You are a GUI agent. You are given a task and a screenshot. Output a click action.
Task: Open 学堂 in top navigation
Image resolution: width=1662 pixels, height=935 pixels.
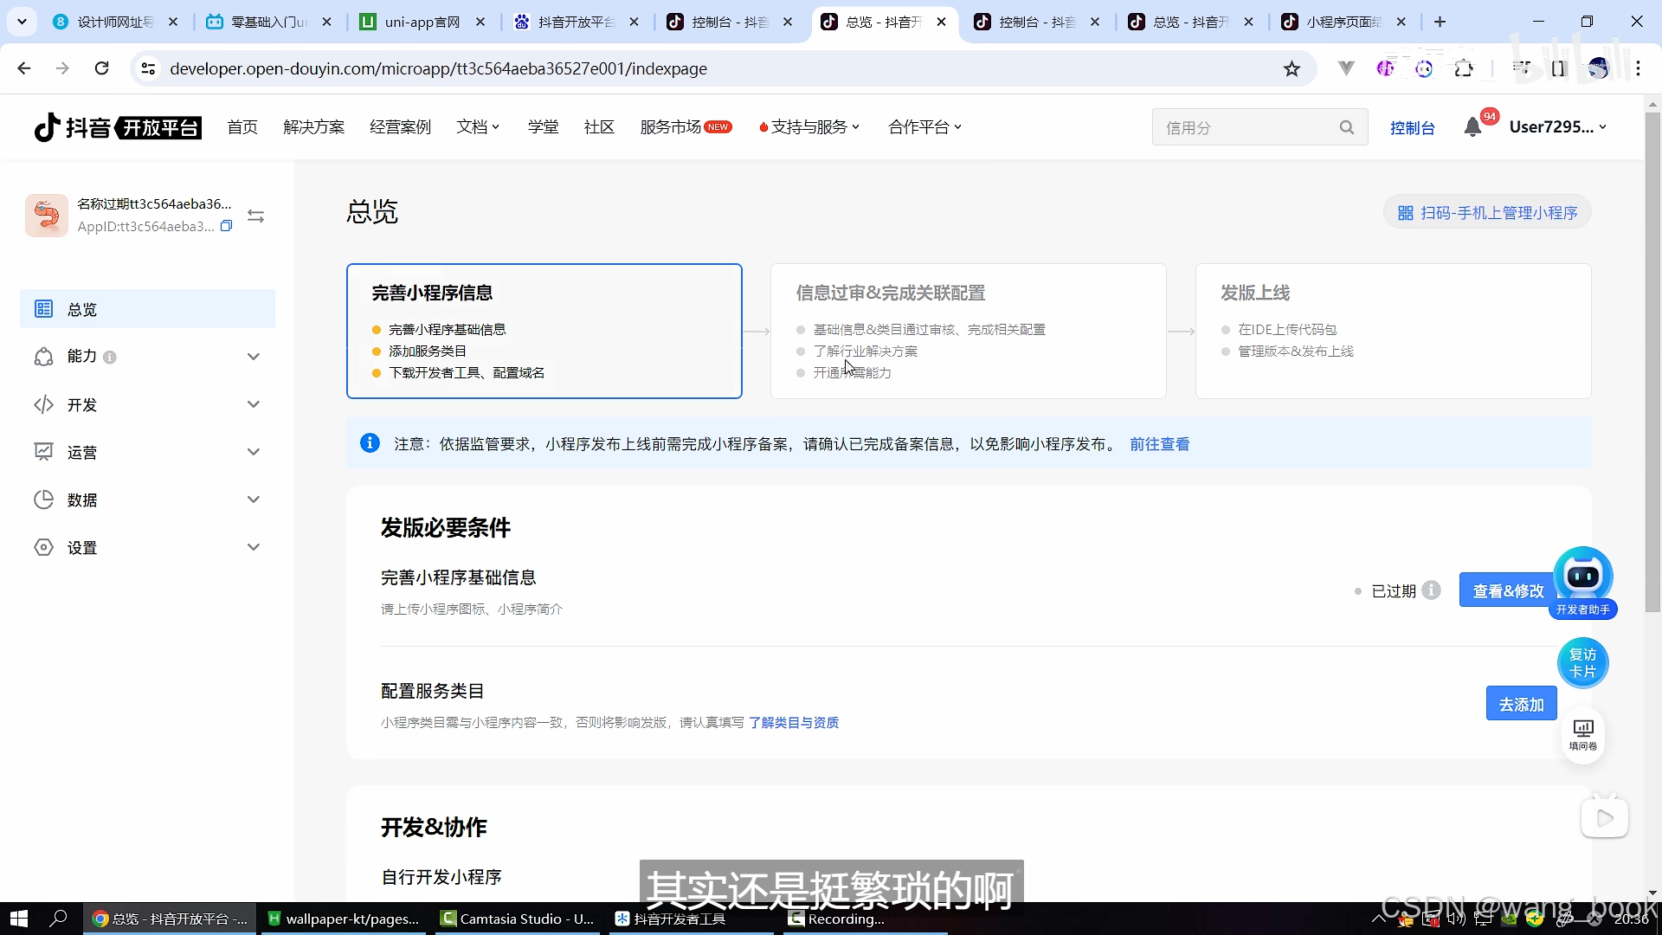(543, 127)
